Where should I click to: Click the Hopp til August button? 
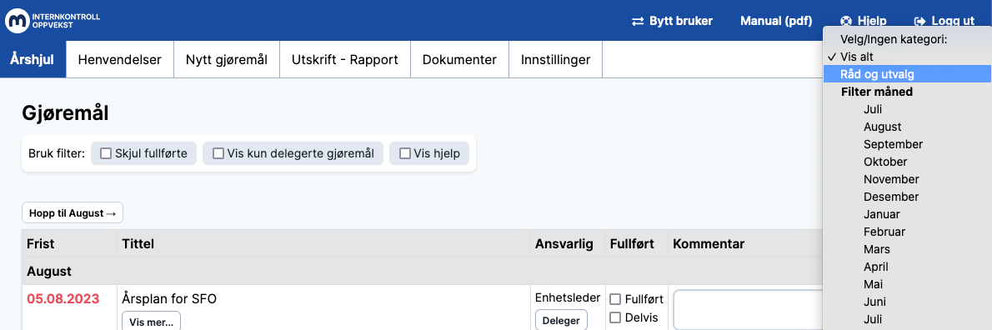[x=73, y=213]
